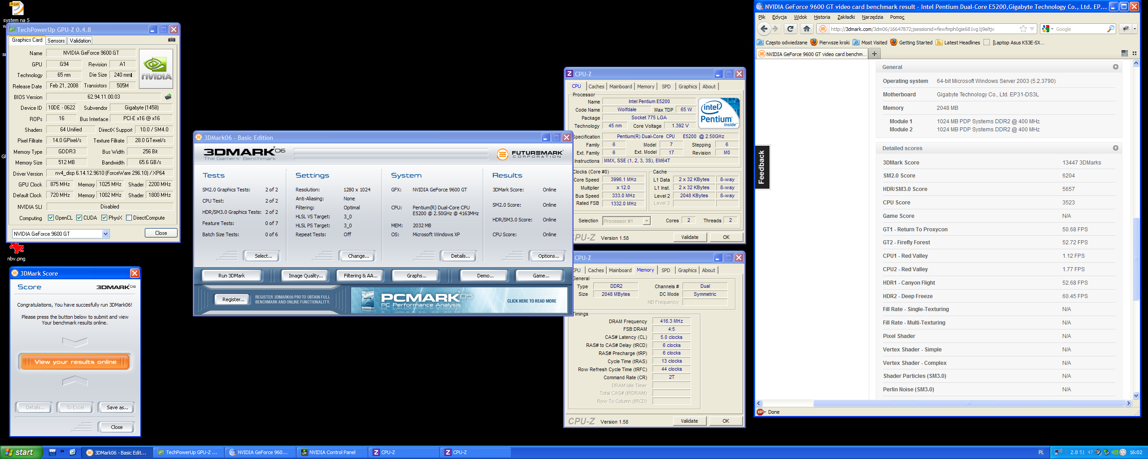Click the Futuremark Corporation logo
The width and height of the screenshot is (1148, 459).
(530, 154)
